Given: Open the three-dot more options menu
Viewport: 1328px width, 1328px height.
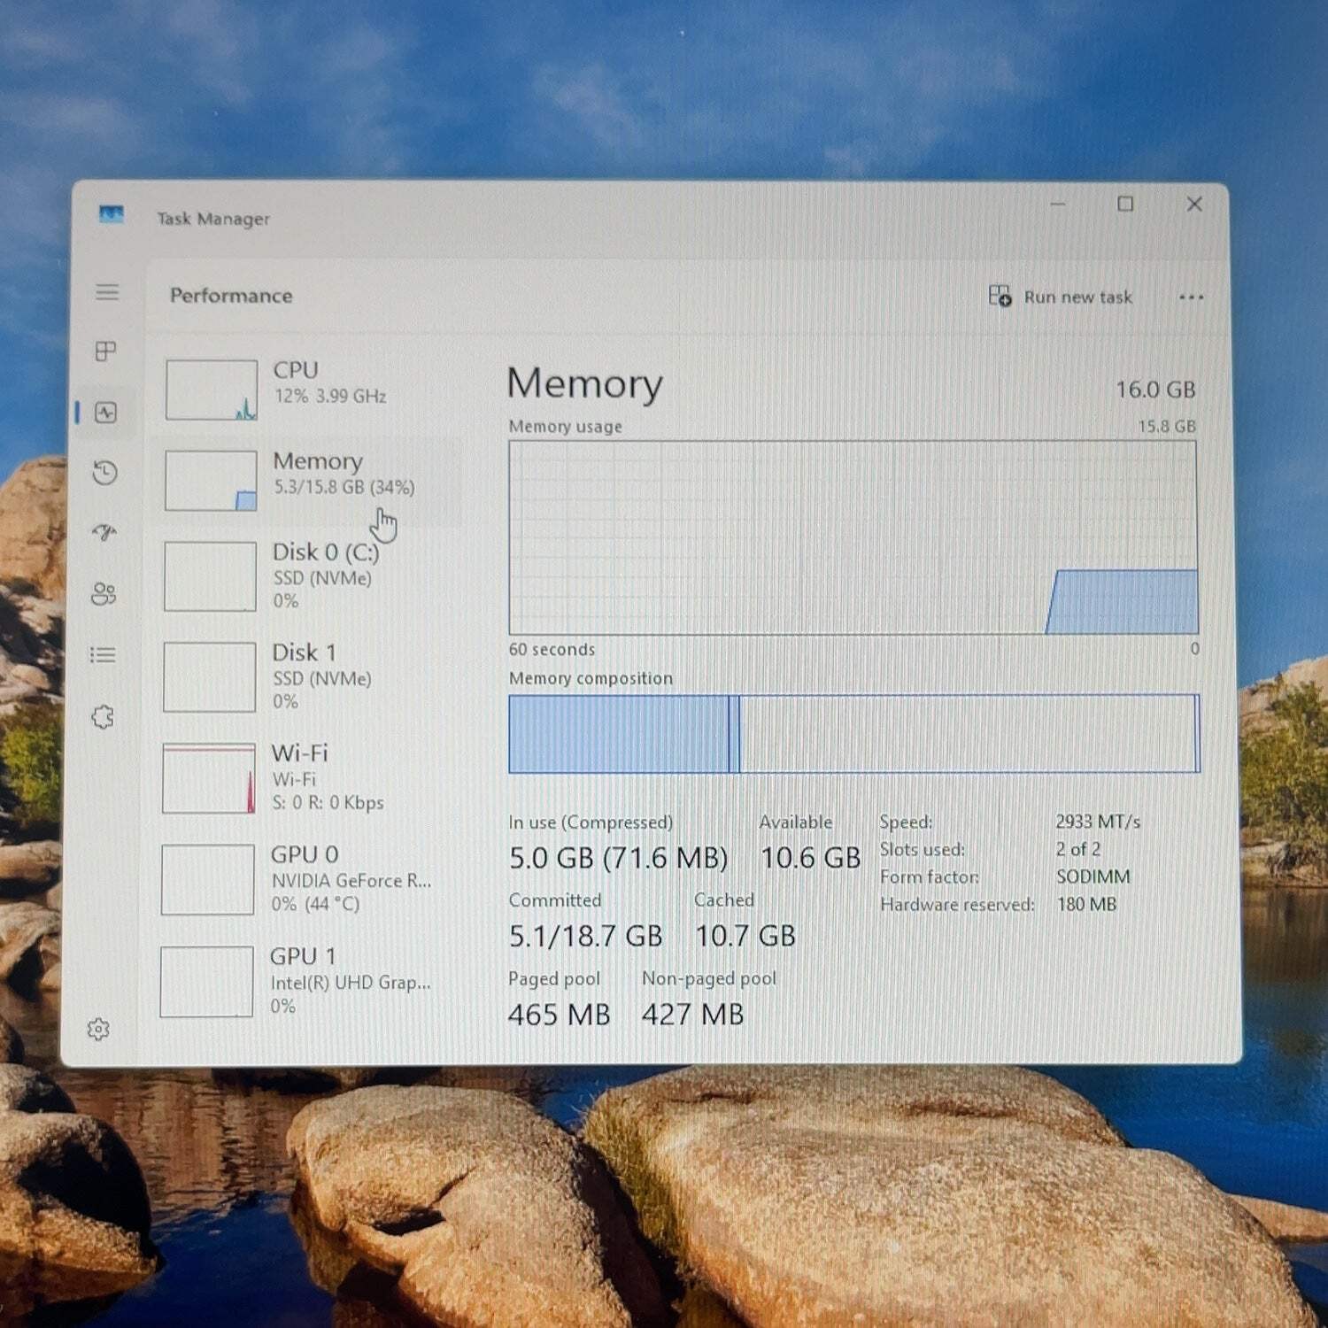Looking at the screenshot, I should tap(1191, 297).
